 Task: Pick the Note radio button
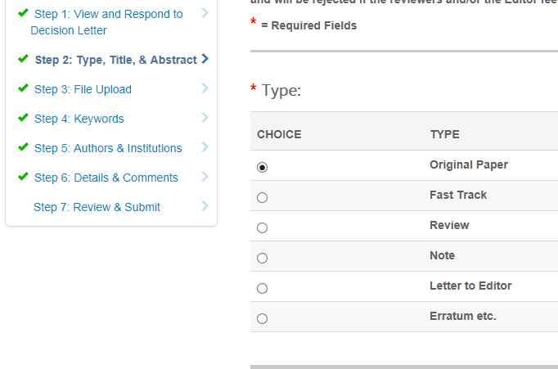point(262,258)
